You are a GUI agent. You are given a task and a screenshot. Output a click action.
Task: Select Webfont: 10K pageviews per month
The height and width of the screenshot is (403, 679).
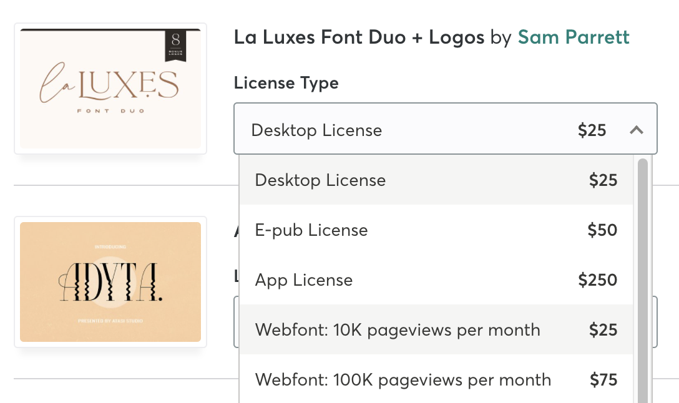(x=436, y=329)
